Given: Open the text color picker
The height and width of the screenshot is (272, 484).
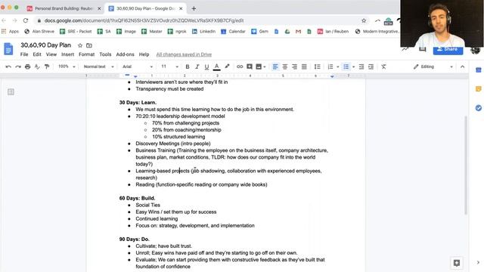Looking at the screenshot, I should click(x=217, y=66).
